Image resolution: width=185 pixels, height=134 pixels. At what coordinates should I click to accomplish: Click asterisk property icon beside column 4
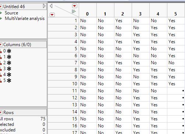pos(9,75)
